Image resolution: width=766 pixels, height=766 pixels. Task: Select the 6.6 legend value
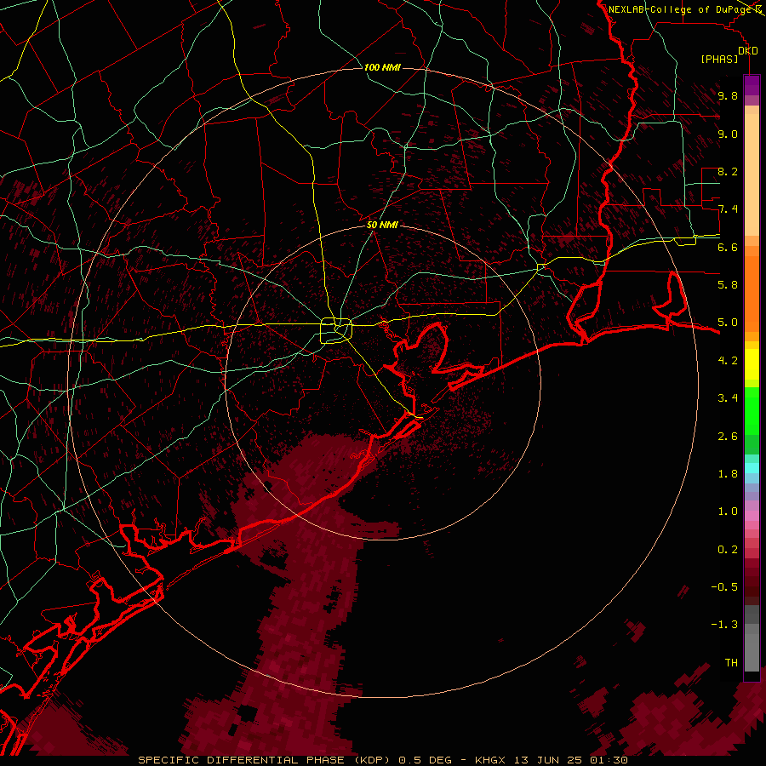click(728, 247)
